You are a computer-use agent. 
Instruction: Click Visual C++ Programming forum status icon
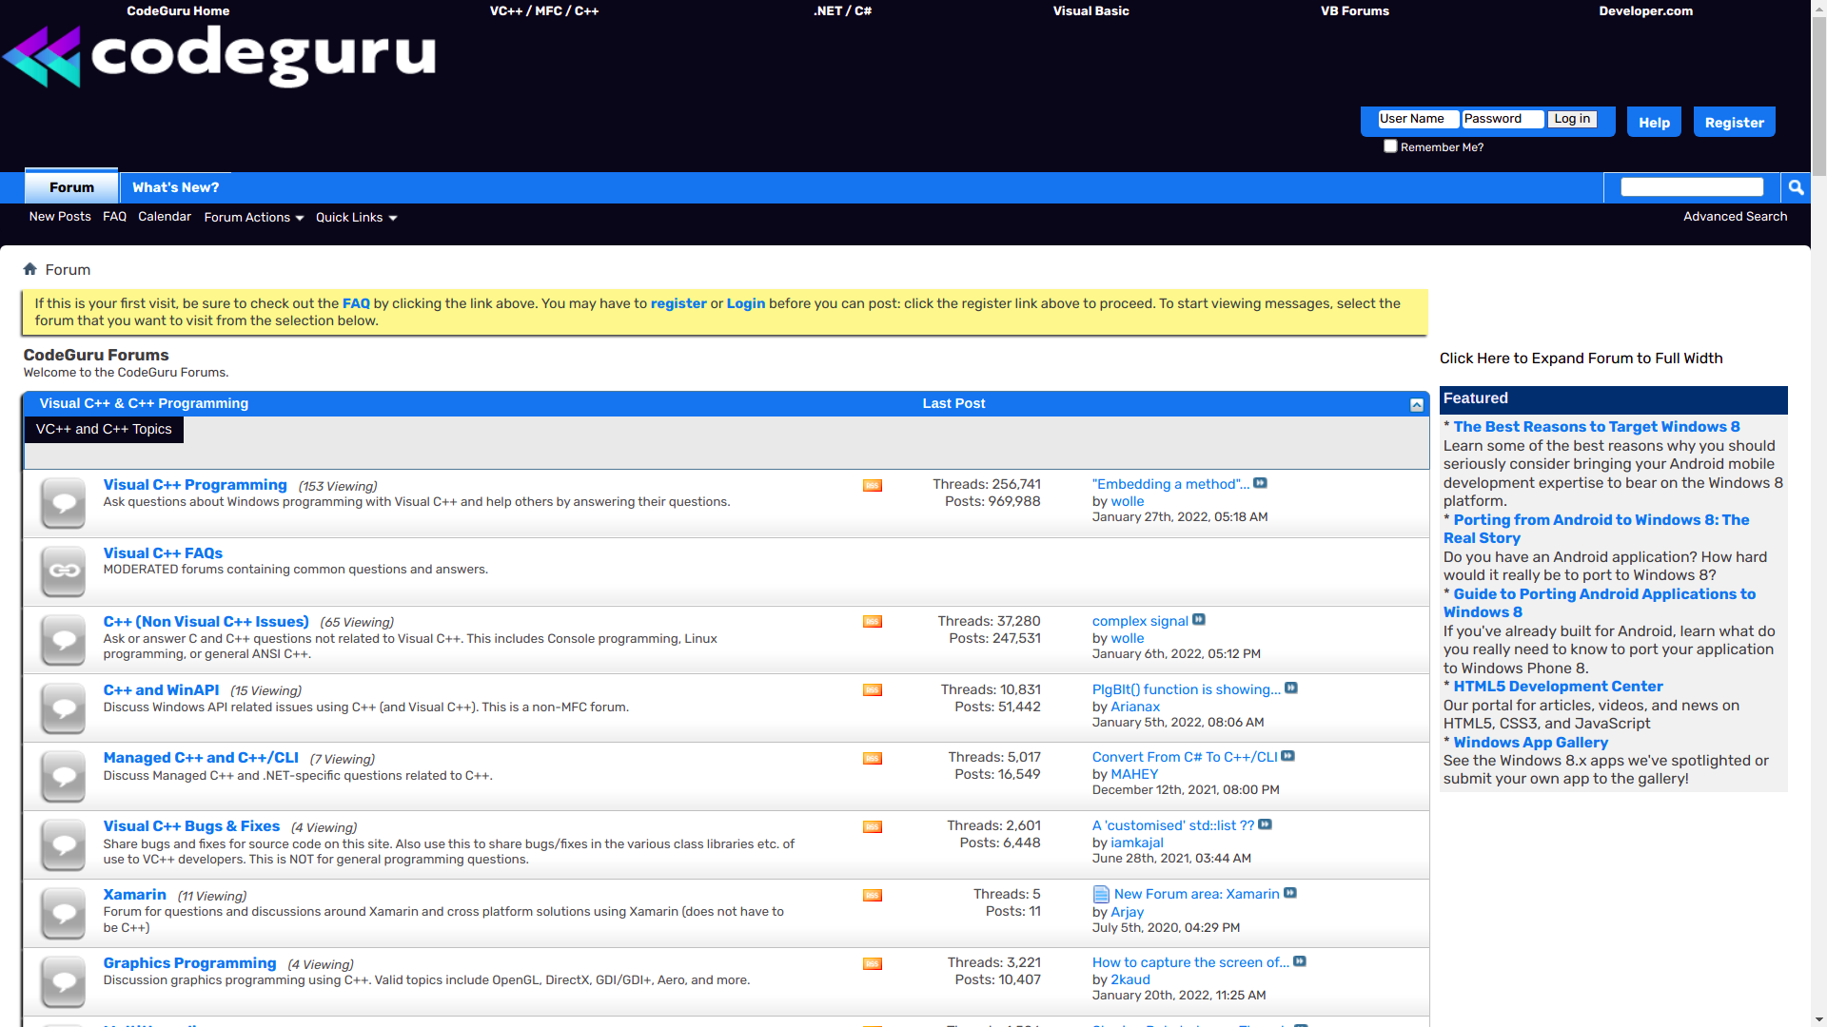(64, 503)
